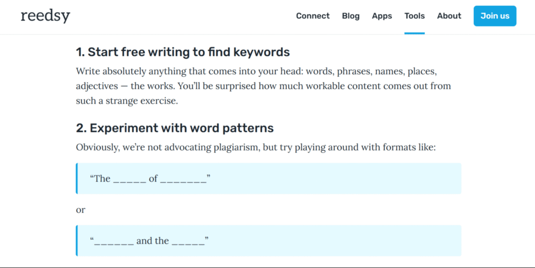Image resolution: width=535 pixels, height=268 pixels.
Task: Click the "The _____ of _______" quote block
Action: point(269,178)
